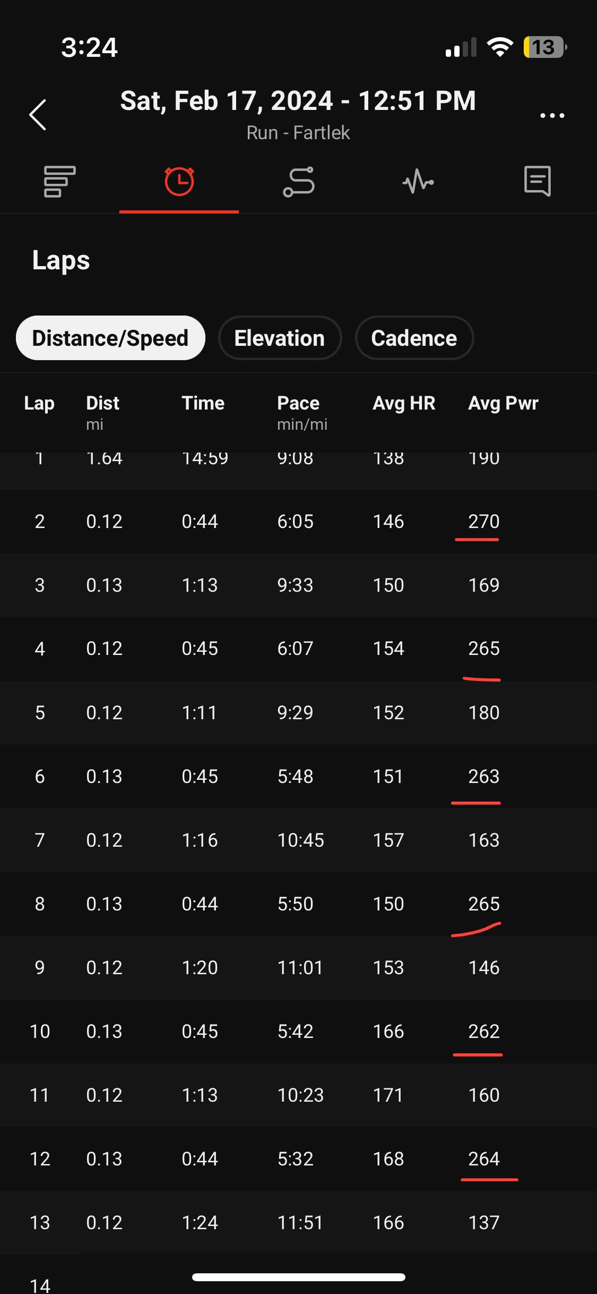Tap the home indicator bar at bottom

(299, 1277)
